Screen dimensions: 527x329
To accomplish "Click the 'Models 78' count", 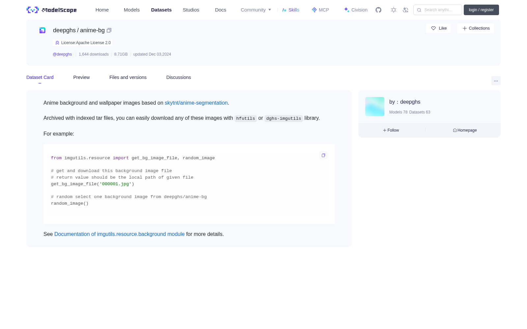I will click(x=398, y=112).
